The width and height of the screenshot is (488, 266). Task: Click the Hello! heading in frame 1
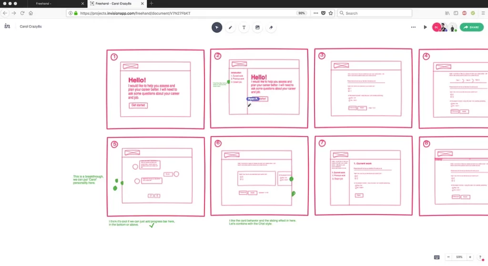click(x=137, y=80)
